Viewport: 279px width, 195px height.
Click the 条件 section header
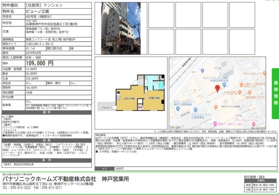(x=47, y=160)
